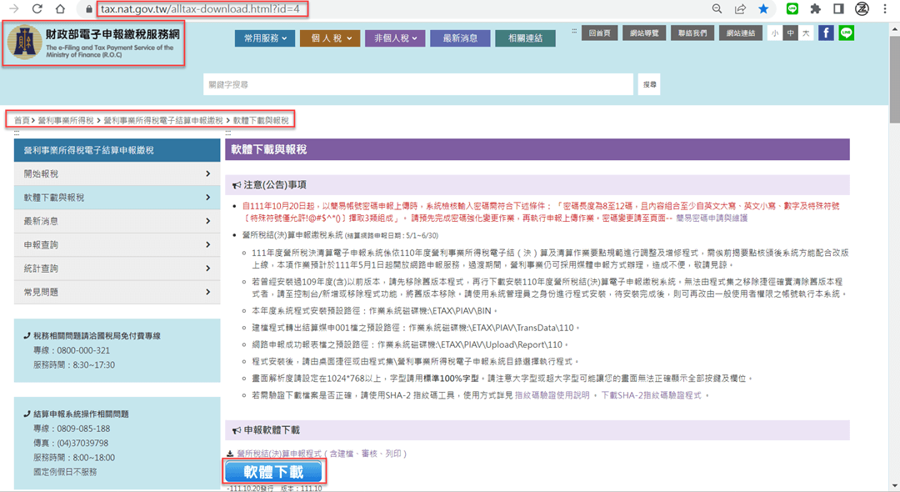Viewport: 900px width, 492px height.
Task: Click the download icon beside 營所稅結(決)算申報程式
Action: [x=230, y=454]
